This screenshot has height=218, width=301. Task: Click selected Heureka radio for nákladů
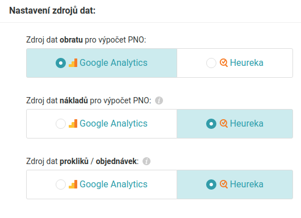click(x=211, y=124)
